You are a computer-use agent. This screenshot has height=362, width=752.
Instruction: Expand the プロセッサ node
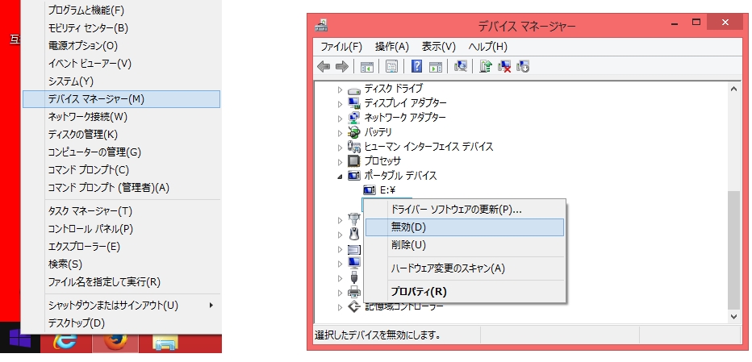(x=340, y=162)
